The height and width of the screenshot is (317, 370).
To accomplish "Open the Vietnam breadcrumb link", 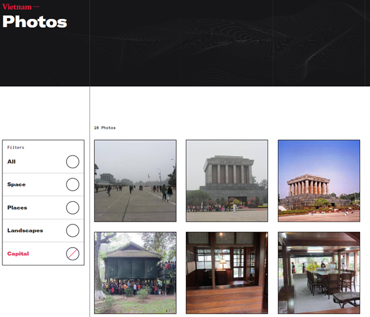I will pyautogui.click(x=17, y=7).
